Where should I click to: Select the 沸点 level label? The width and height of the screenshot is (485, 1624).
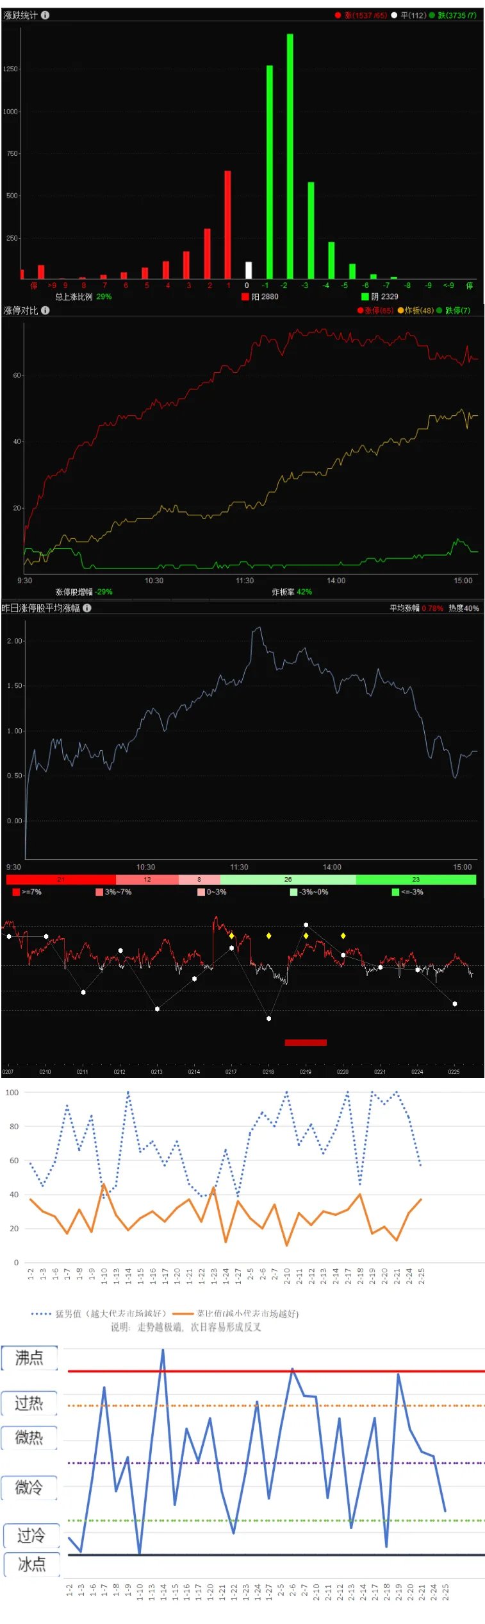[29, 1357]
